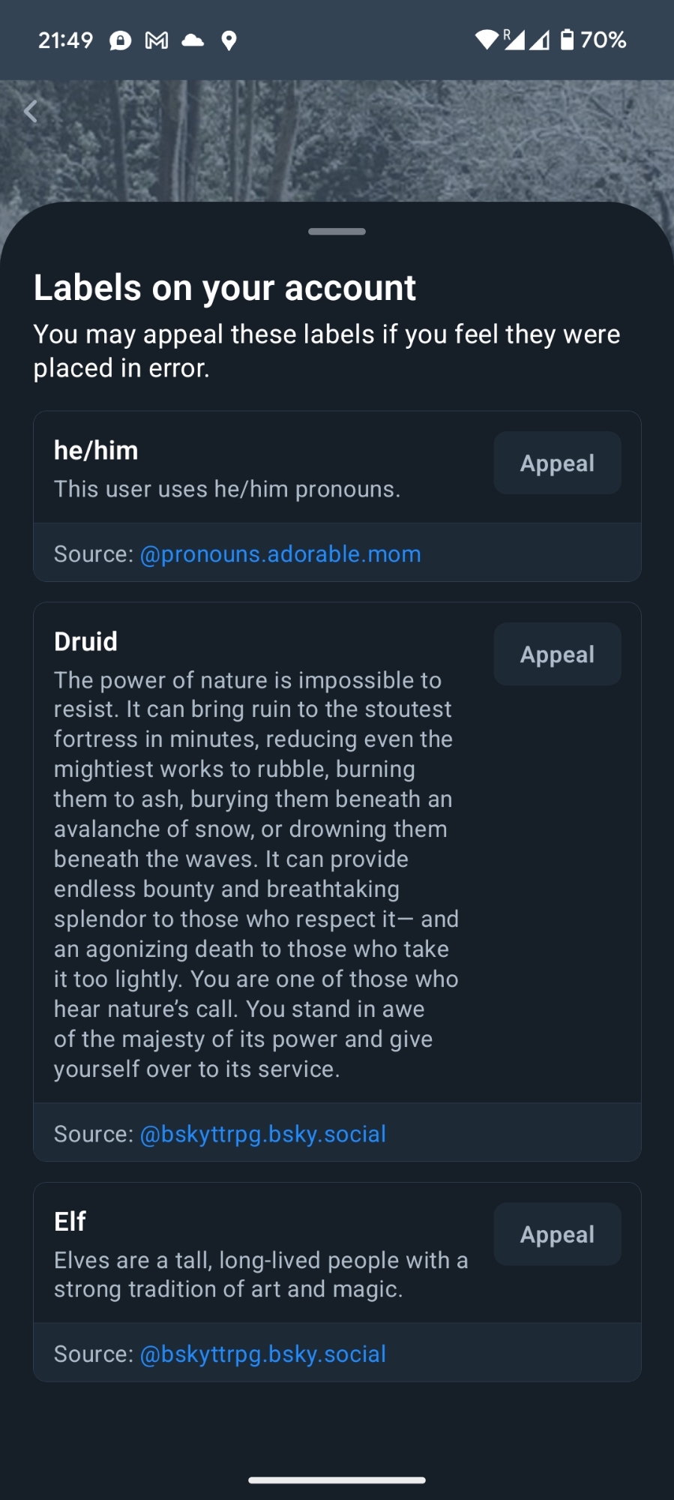Appeal the he/him label
Screen dimensions: 674x1500
click(x=557, y=463)
